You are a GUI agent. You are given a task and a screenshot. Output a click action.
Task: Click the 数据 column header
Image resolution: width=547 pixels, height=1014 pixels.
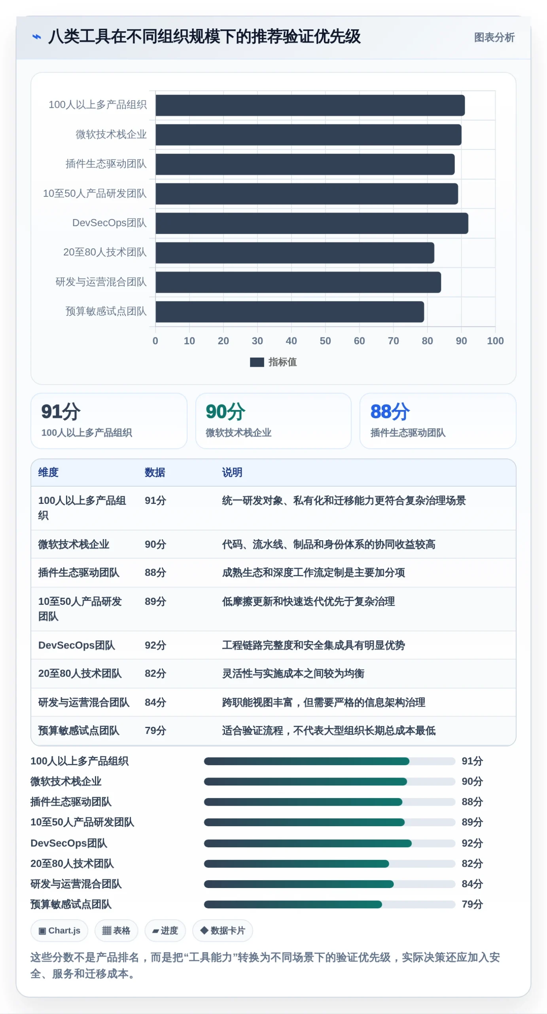[155, 472]
